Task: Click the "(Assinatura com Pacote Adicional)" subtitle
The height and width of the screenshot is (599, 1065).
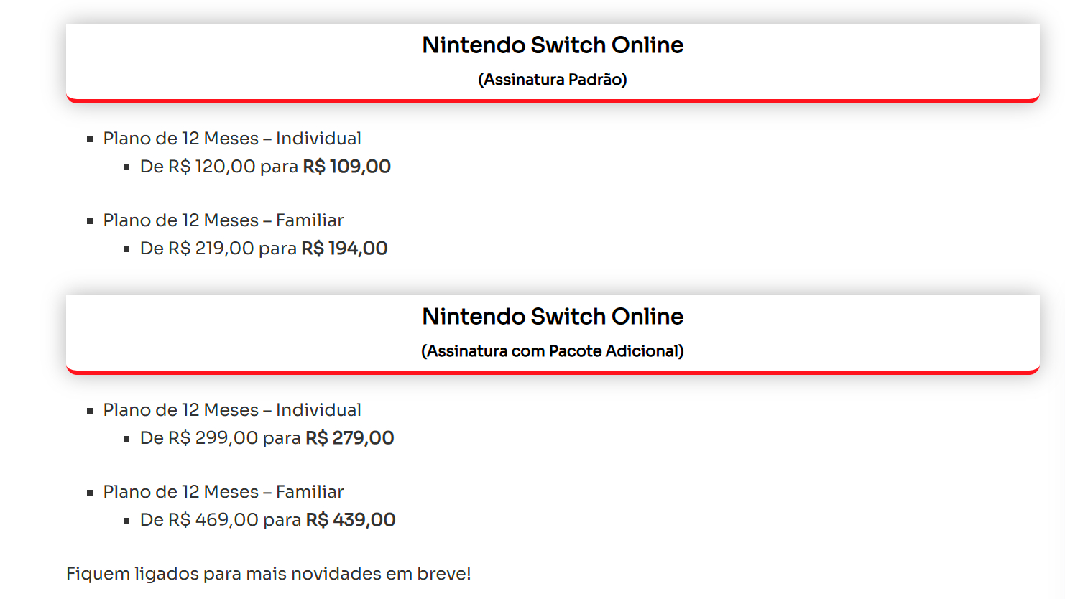Action: pyautogui.click(x=552, y=351)
